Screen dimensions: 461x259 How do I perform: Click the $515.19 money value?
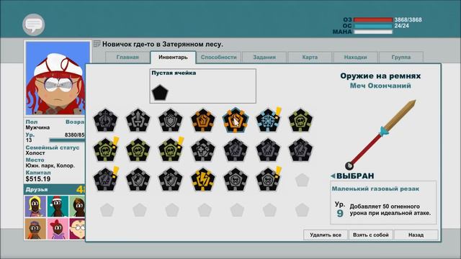[38, 179]
